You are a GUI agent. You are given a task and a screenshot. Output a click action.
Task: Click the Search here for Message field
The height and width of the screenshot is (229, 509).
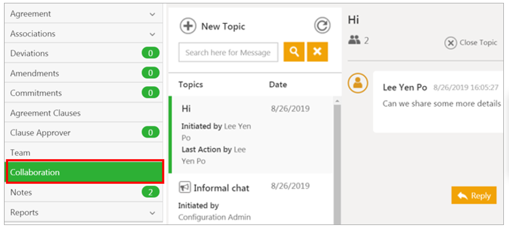tap(228, 52)
